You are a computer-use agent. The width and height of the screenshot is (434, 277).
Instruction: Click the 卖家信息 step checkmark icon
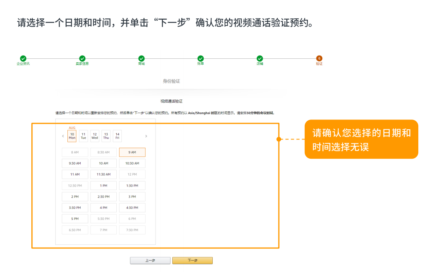(82, 58)
